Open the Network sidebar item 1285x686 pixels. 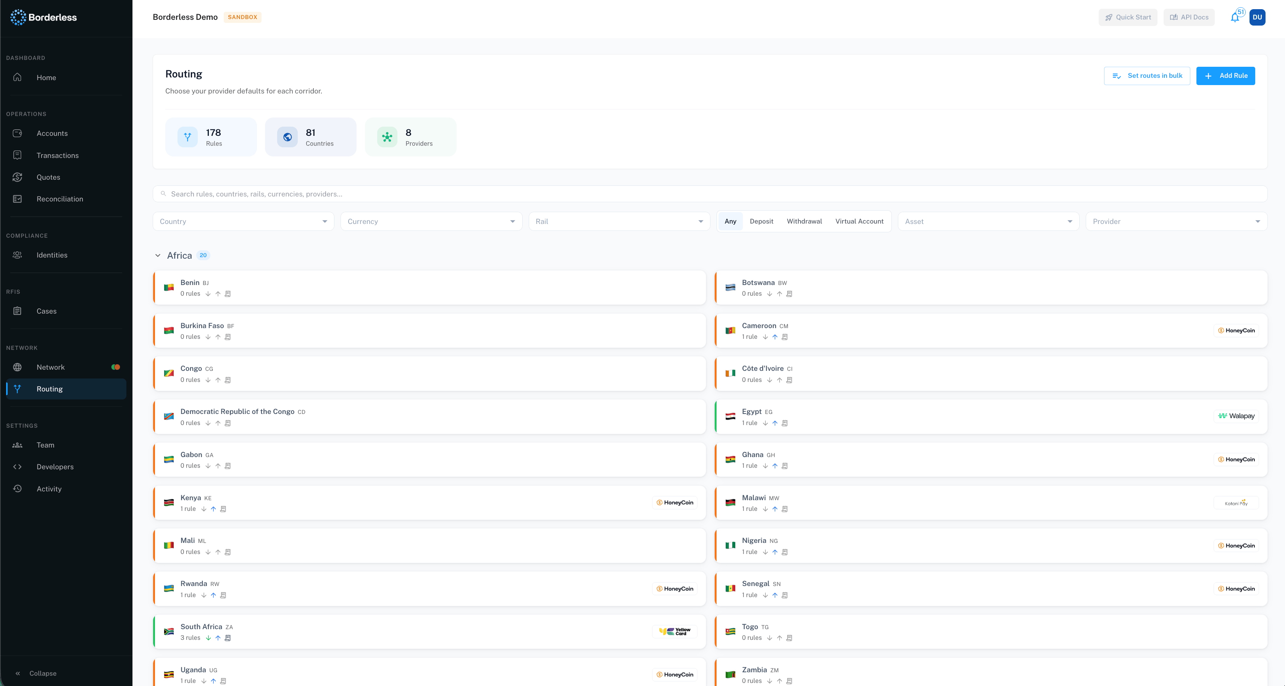pyautogui.click(x=66, y=367)
